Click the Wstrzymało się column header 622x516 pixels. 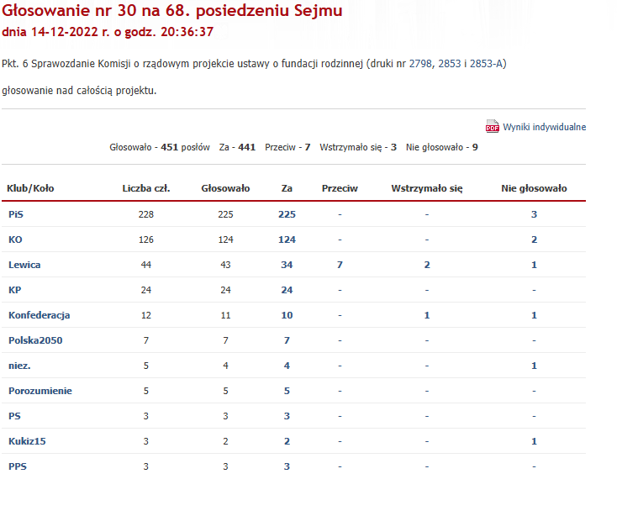point(427,188)
